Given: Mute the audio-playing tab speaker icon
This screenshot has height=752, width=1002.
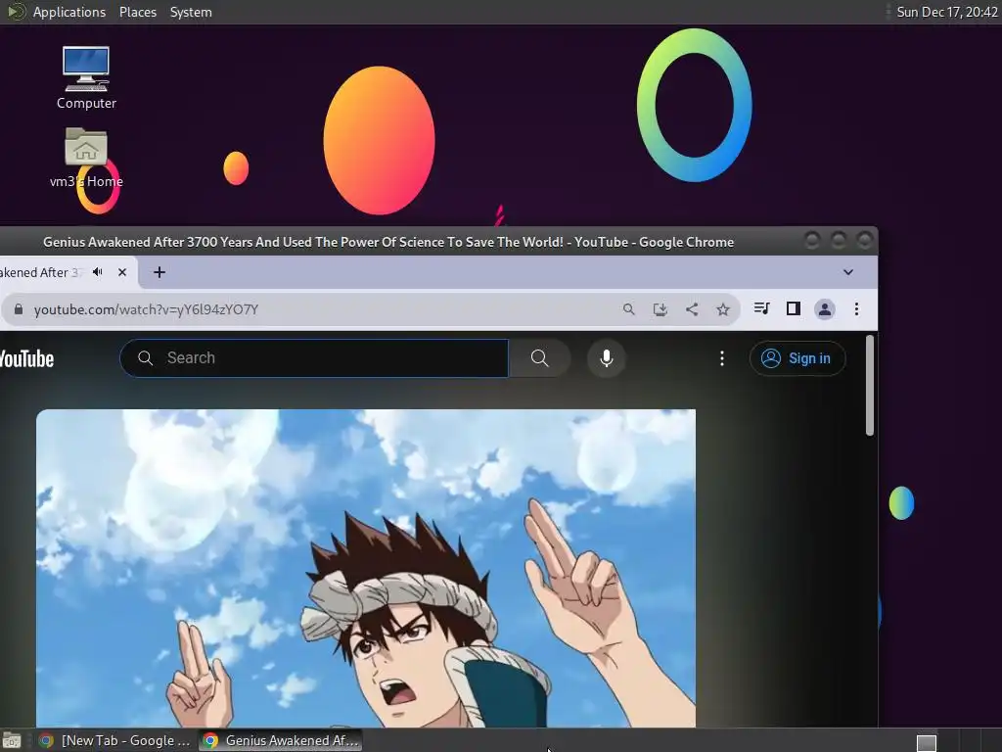Looking at the screenshot, I should coord(98,272).
